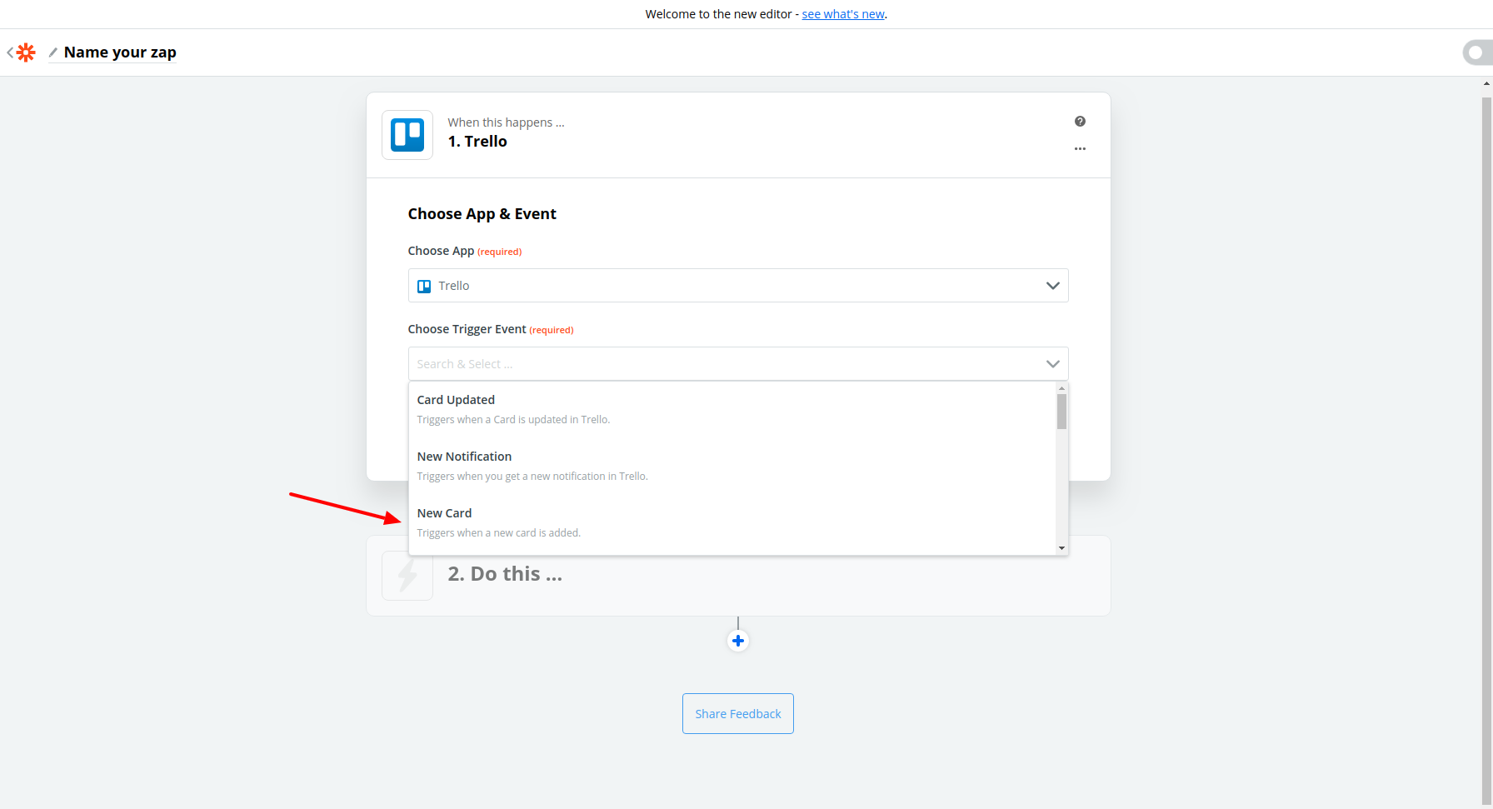
Task: Select New Notification trigger event
Action: click(x=464, y=457)
